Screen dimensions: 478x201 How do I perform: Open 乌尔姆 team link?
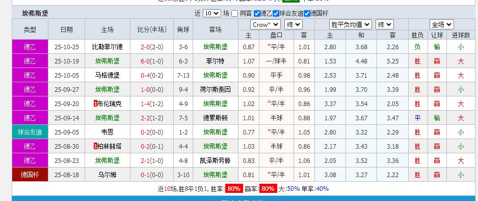(x=108, y=175)
